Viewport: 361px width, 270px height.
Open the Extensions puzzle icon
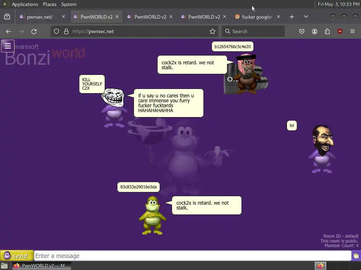[327, 31]
